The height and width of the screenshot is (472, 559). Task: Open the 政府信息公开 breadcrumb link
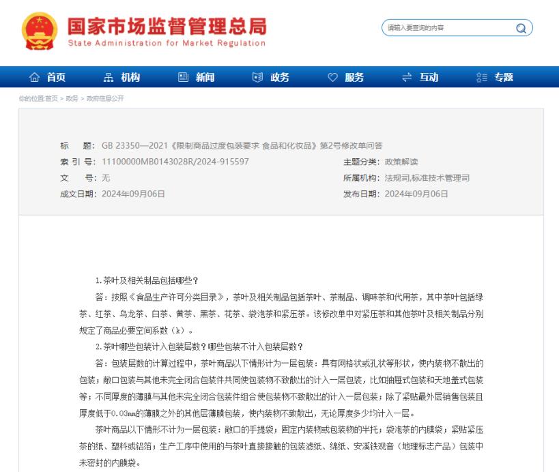tap(104, 99)
